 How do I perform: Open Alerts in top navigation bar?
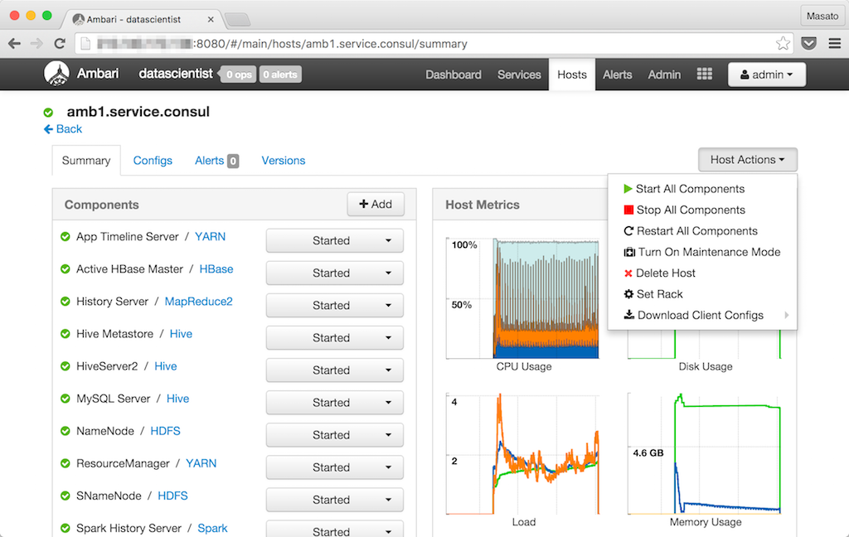pyautogui.click(x=617, y=75)
